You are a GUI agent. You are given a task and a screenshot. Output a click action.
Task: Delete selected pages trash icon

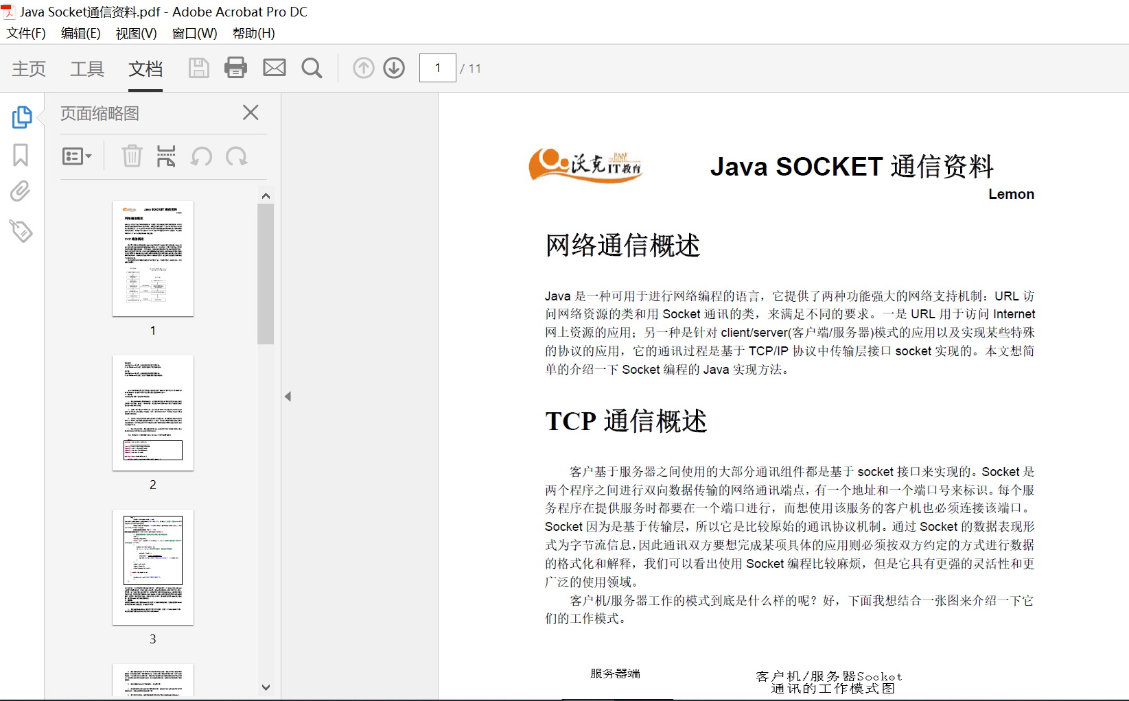pos(132,156)
